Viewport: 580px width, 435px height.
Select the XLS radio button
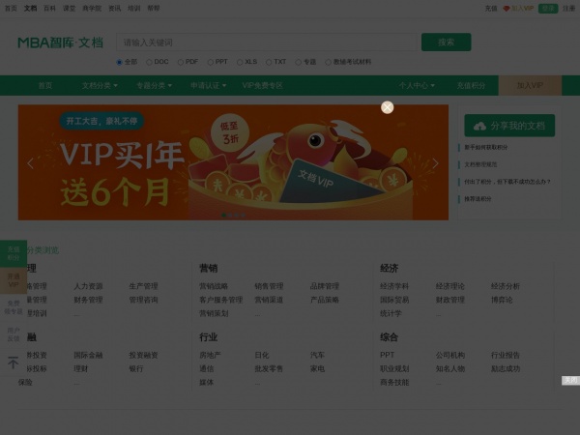(x=240, y=62)
